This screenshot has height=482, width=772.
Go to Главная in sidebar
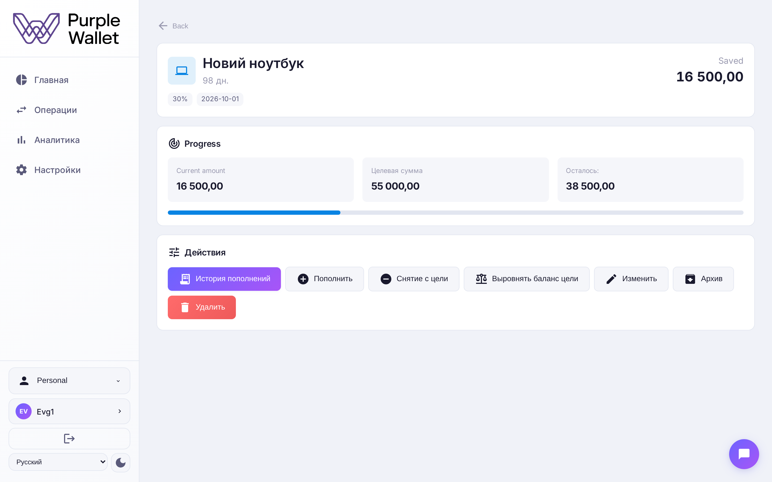click(51, 80)
